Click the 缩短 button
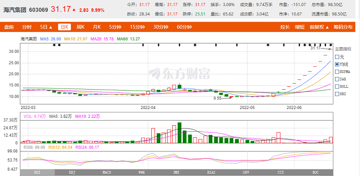Image resolution: width=360 pixels, height=176 pixels. coord(300,27)
